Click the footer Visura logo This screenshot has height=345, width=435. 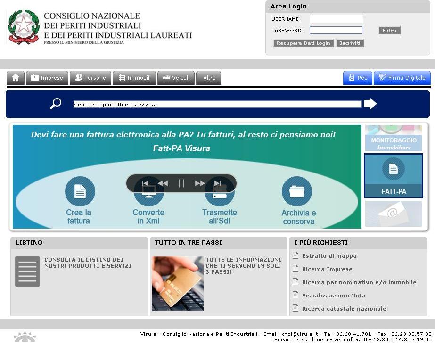(25, 337)
